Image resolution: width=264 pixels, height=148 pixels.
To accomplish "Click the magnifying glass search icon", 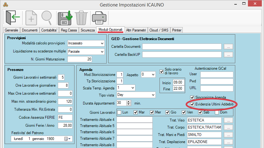I will (47, 18).
